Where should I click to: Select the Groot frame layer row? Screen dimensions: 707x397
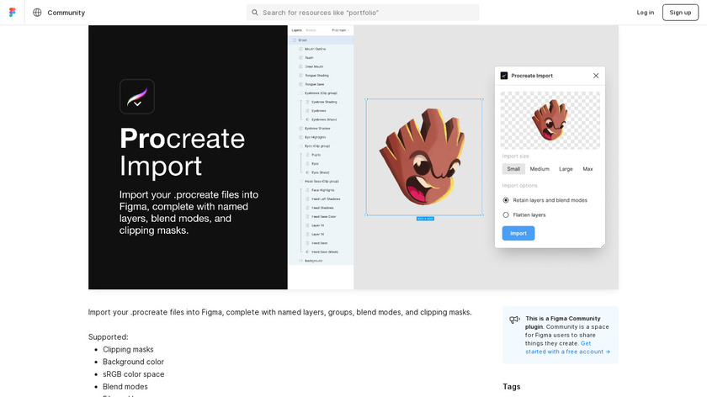click(321, 40)
